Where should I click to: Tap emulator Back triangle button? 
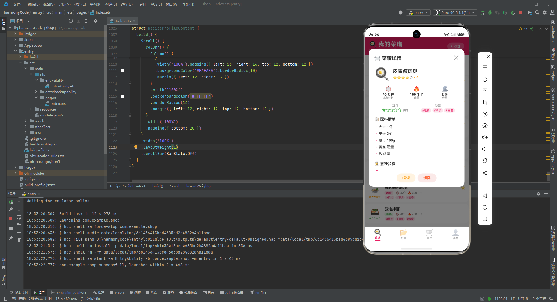485,196
